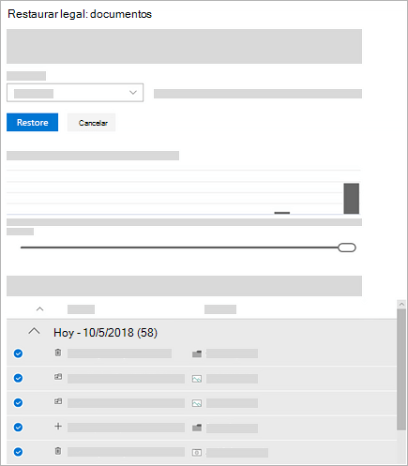
Task: Click the rename icon in the third row
Action: (58, 401)
